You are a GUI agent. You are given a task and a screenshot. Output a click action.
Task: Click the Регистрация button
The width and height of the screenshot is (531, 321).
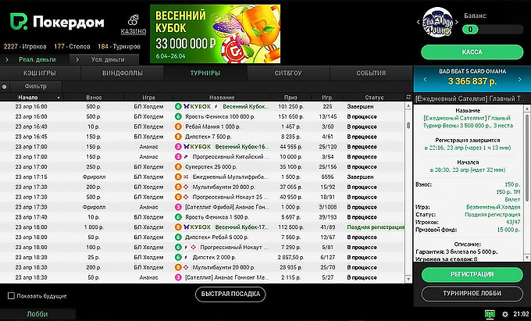point(472,274)
